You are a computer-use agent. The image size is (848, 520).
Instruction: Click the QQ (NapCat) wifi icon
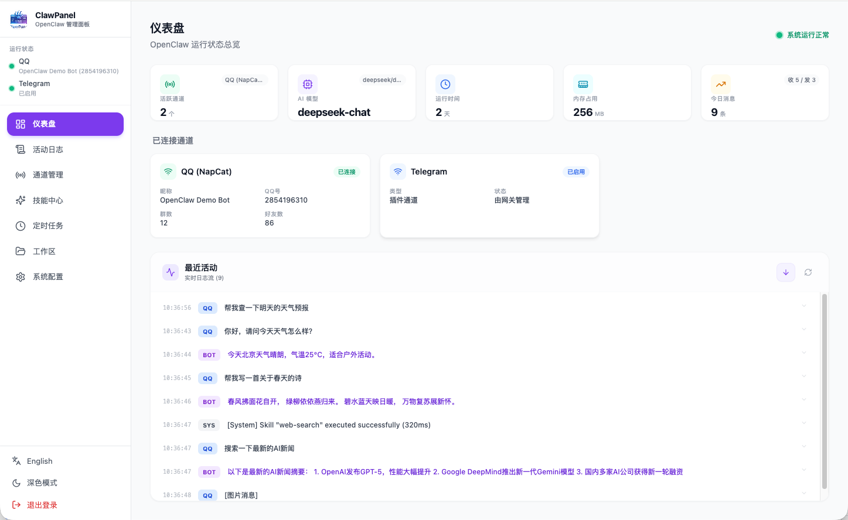pos(168,172)
